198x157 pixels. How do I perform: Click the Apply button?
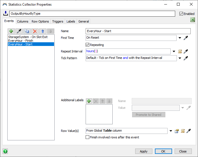pyautogui.click(x=144, y=151)
